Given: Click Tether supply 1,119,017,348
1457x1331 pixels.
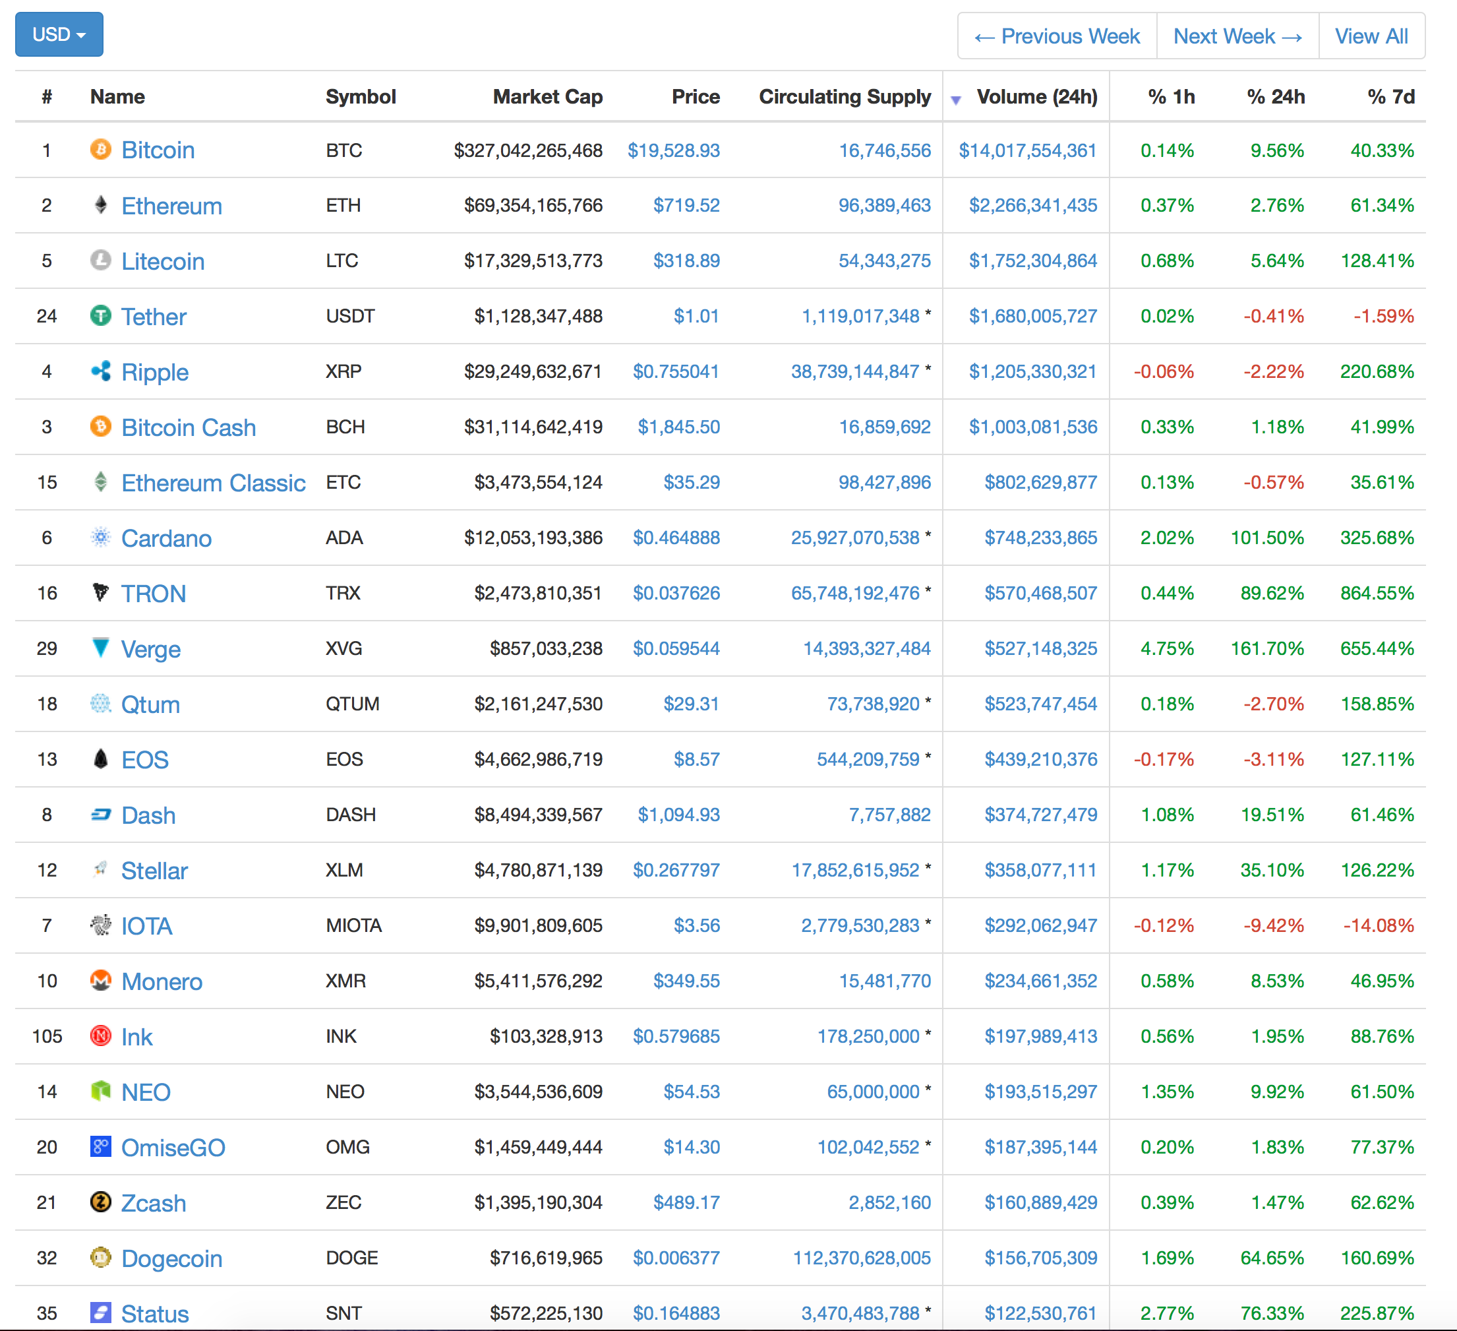Looking at the screenshot, I should [860, 316].
